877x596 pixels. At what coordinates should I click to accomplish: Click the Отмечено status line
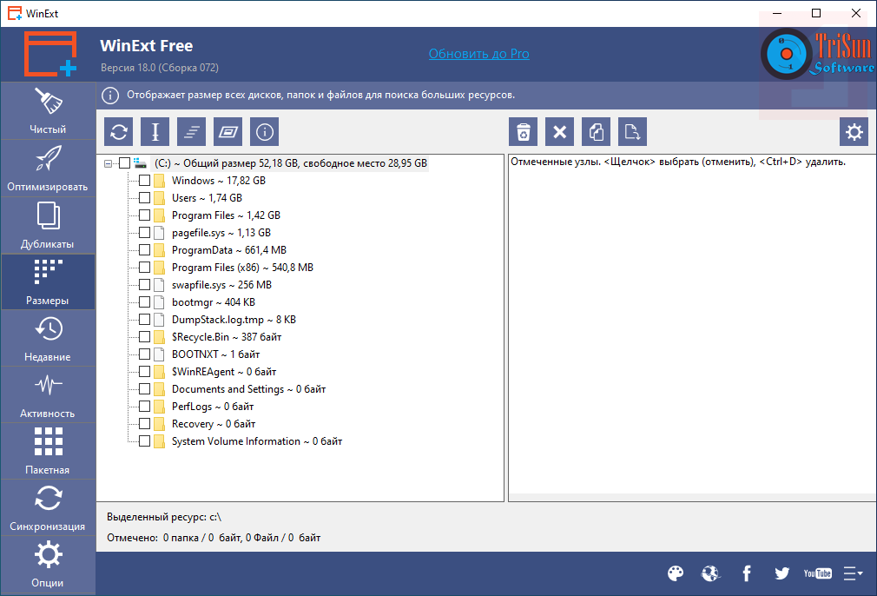[x=214, y=538]
